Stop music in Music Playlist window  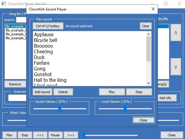tap(25, 135)
